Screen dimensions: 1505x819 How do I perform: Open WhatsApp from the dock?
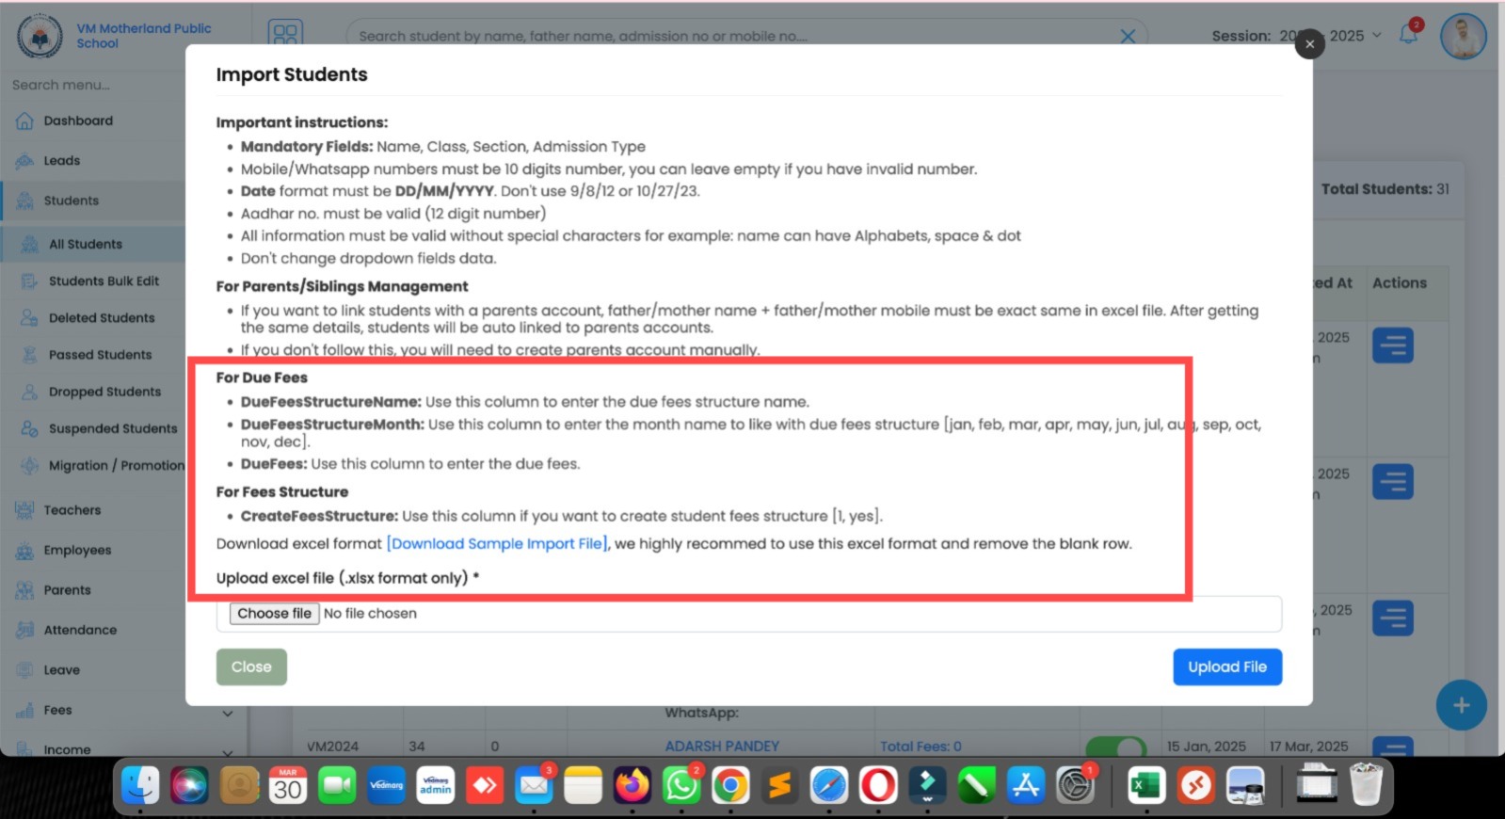click(681, 785)
